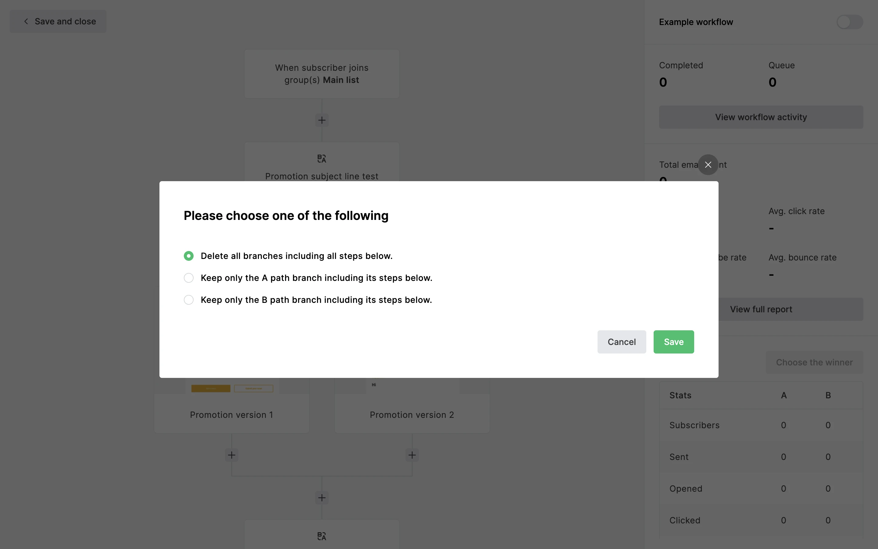This screenshot has height=549, width=878.
Task: Toggle the Example workflow switch
Action: coord(849,22)
